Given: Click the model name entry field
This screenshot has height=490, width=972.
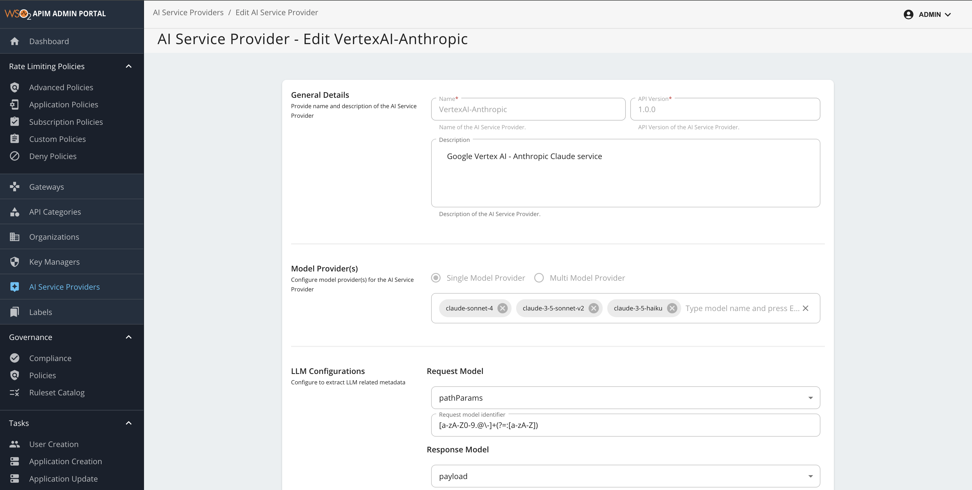Looking at the screenshot, I should [742, 308].
